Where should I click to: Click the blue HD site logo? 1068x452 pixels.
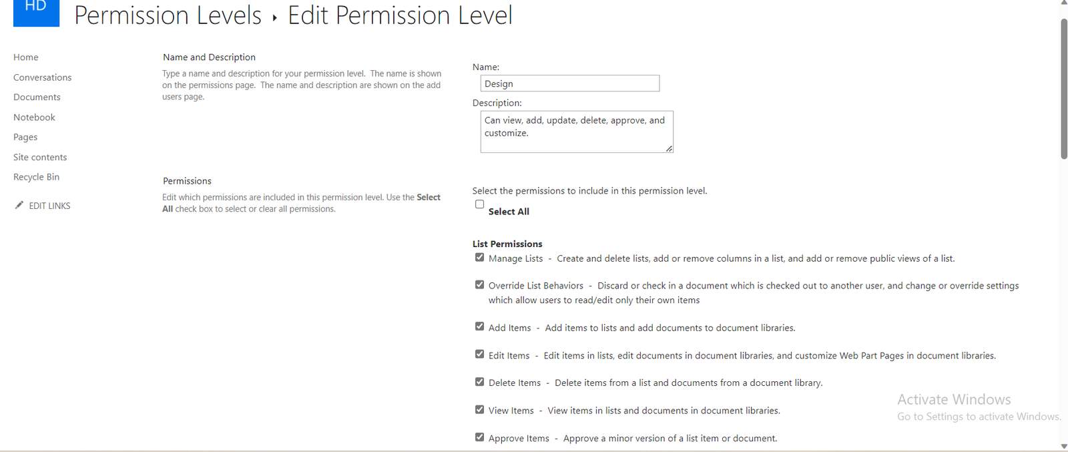(x=36, y=11)
